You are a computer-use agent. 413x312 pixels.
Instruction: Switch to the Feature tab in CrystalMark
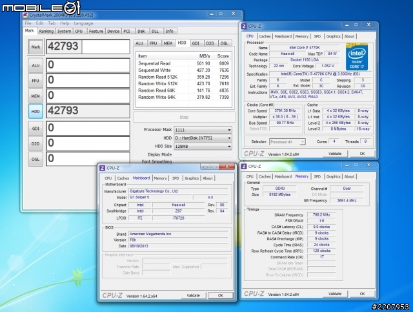point(96,31)
